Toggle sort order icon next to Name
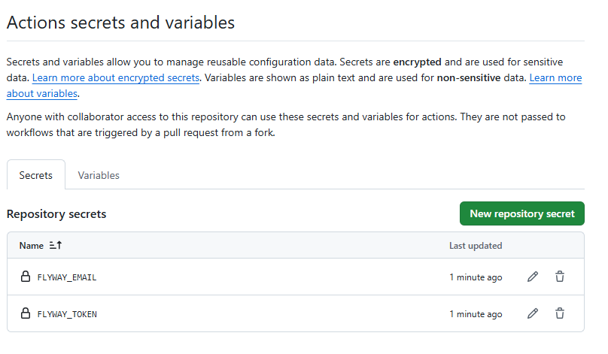The image size is (608, 354). [x=56, y=246]
